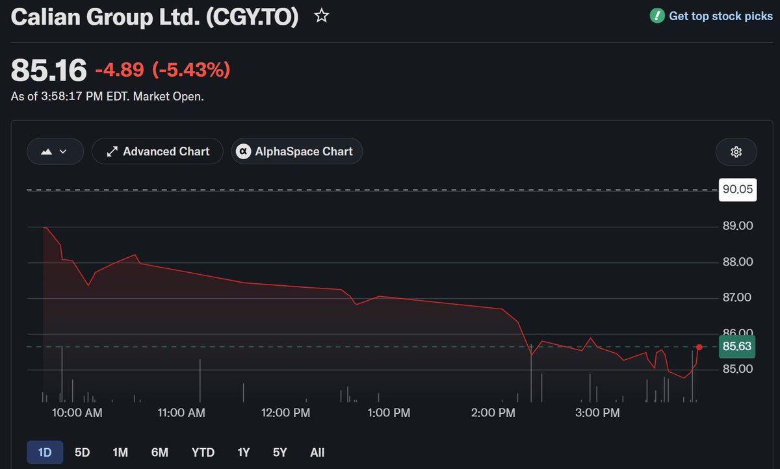This screenshot has width=780, height=469.
Task: Click the 2:00 PM axis label
Action: tap(493, 412)
